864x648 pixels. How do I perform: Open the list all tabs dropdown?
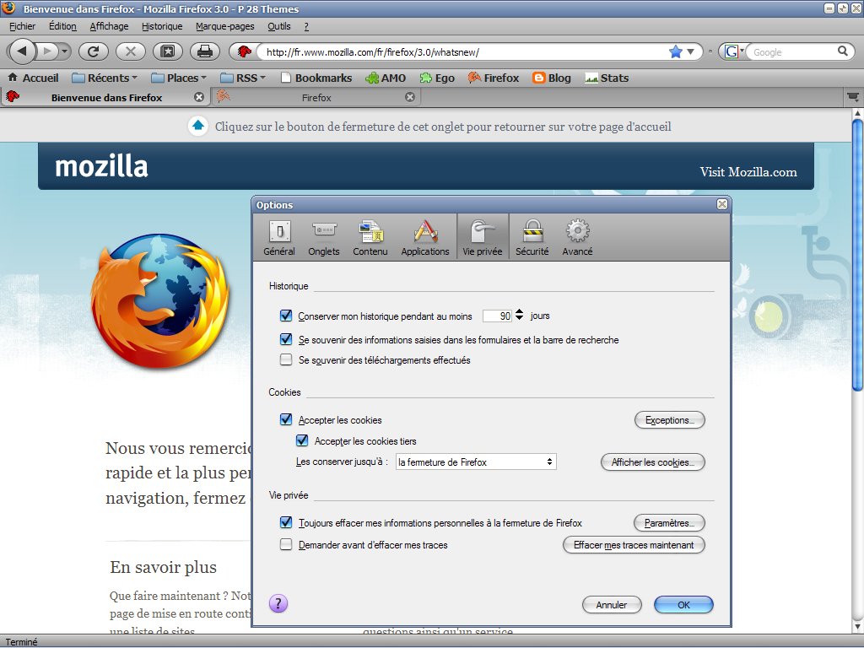852,97
